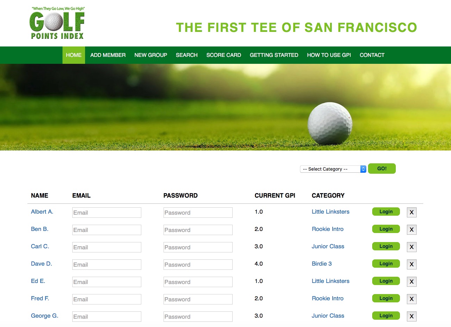Click Dave D. GPI value 4.0
Viewport: 451px width, 327px height.
pos(259,264)
